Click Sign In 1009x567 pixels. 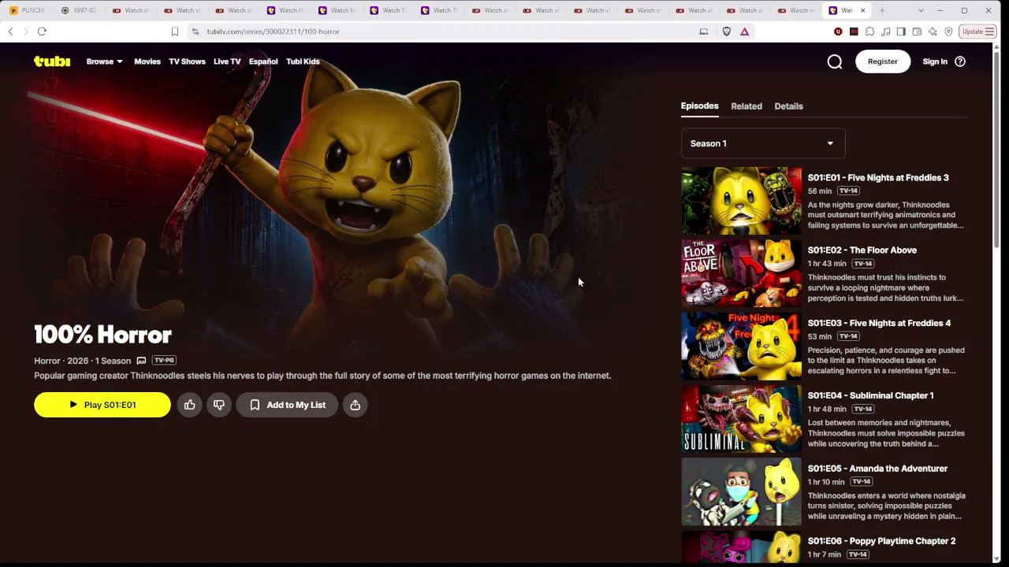point(935,61)
